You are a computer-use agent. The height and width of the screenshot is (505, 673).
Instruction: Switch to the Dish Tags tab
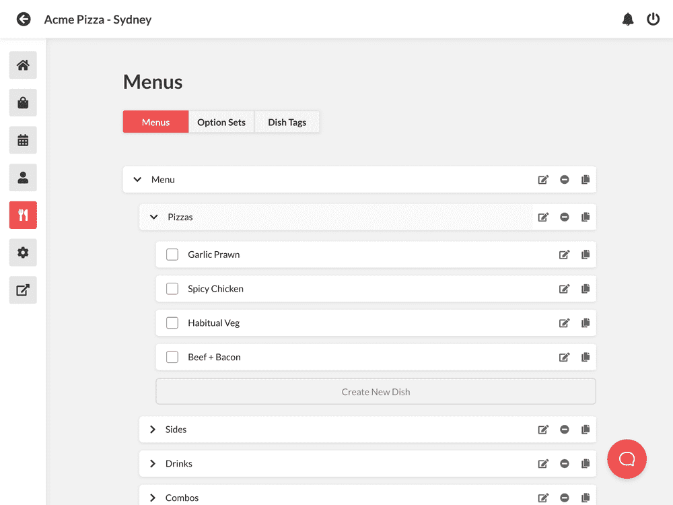(287, 123)
